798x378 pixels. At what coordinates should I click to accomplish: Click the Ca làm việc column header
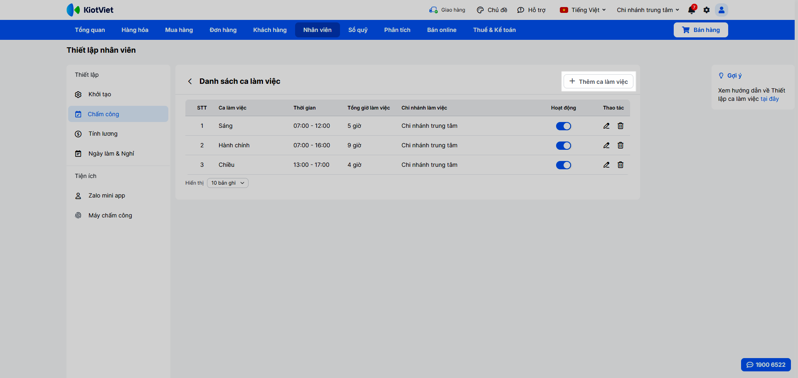(232, 108)
